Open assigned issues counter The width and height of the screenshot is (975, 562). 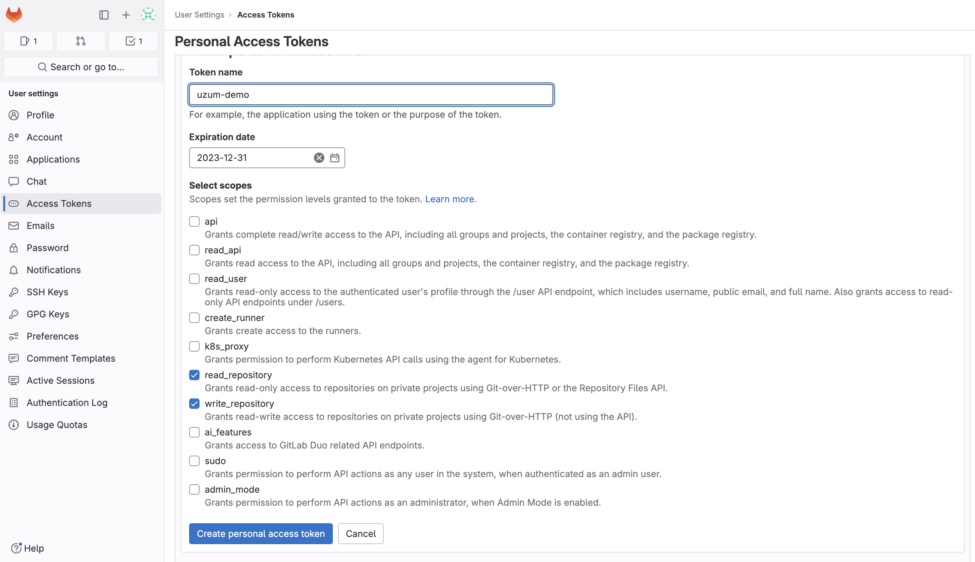click(29, 41)
